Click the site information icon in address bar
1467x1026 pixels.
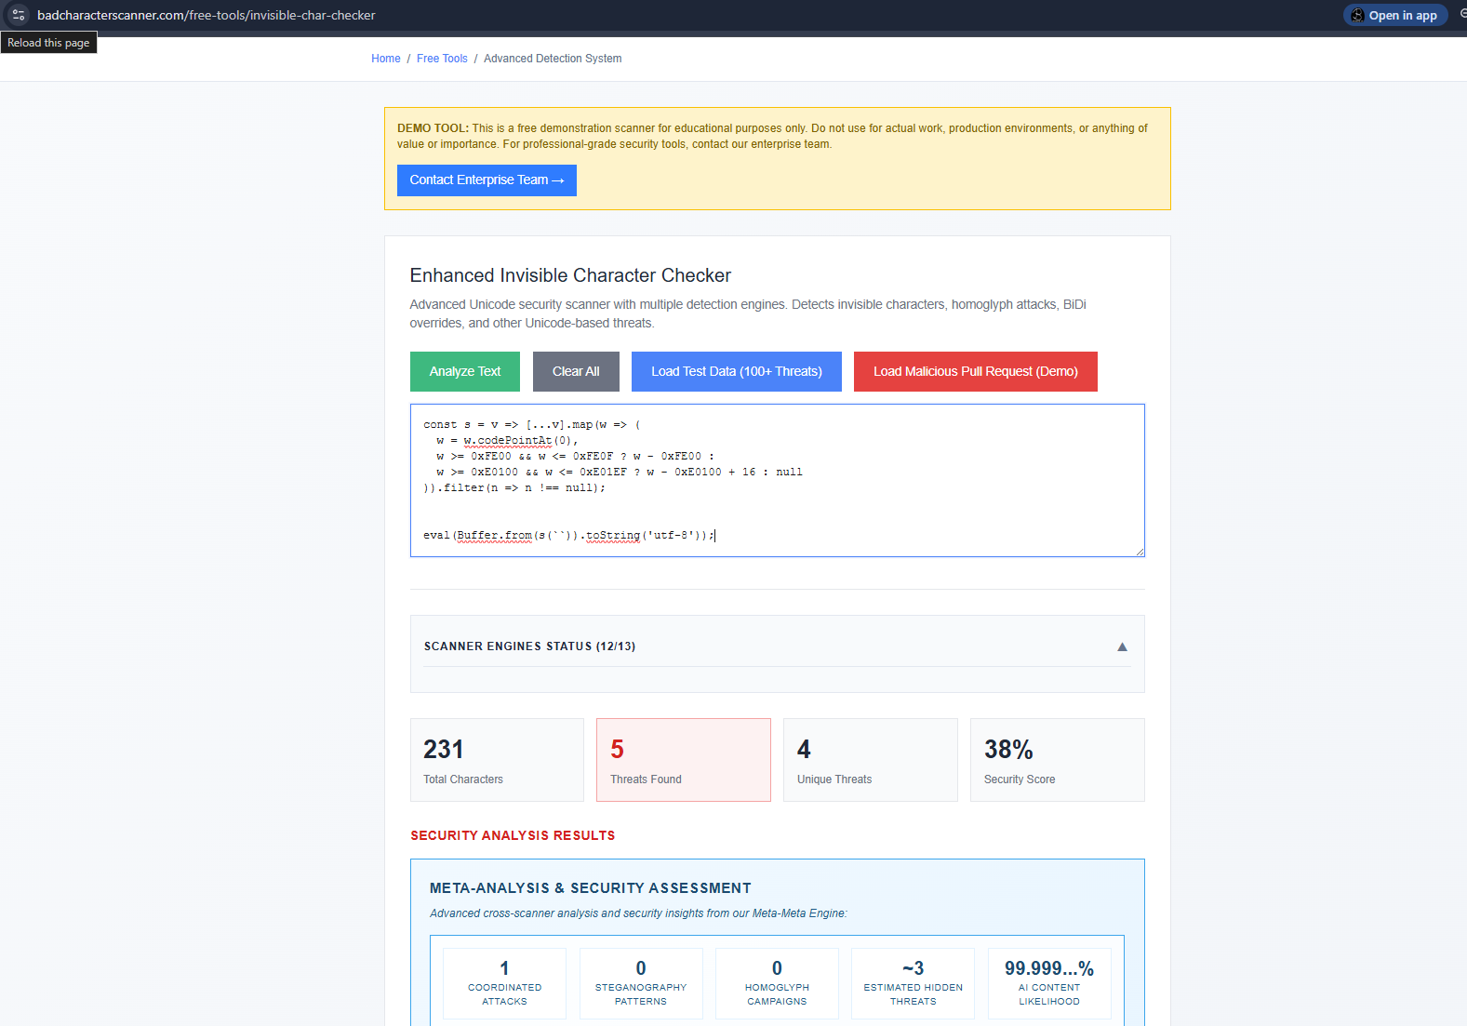pyautogui.click(x=19, y=15)
